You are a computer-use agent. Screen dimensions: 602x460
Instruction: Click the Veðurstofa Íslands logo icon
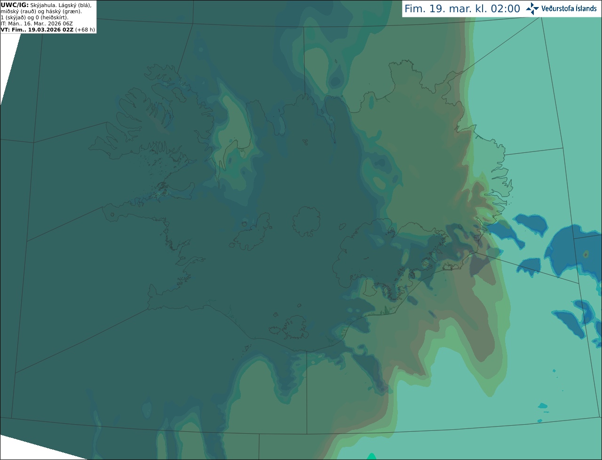point(532,8)
